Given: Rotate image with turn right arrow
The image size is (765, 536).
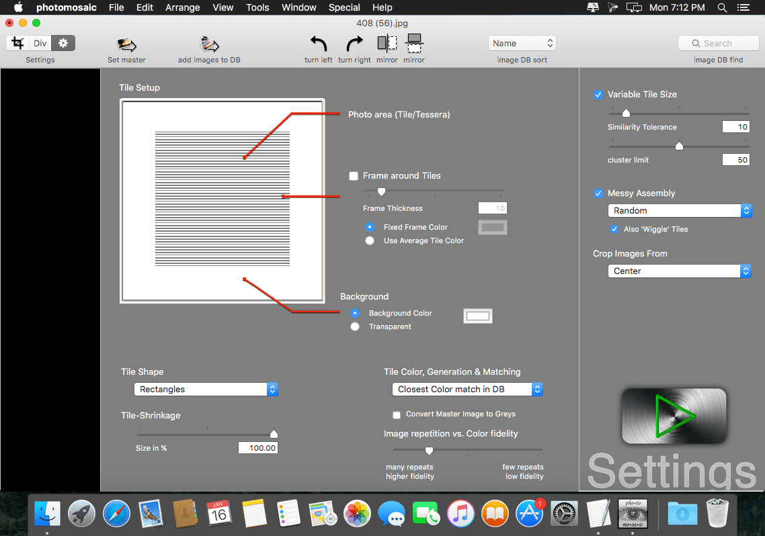Looking at the screenshot, I should 355,44.
